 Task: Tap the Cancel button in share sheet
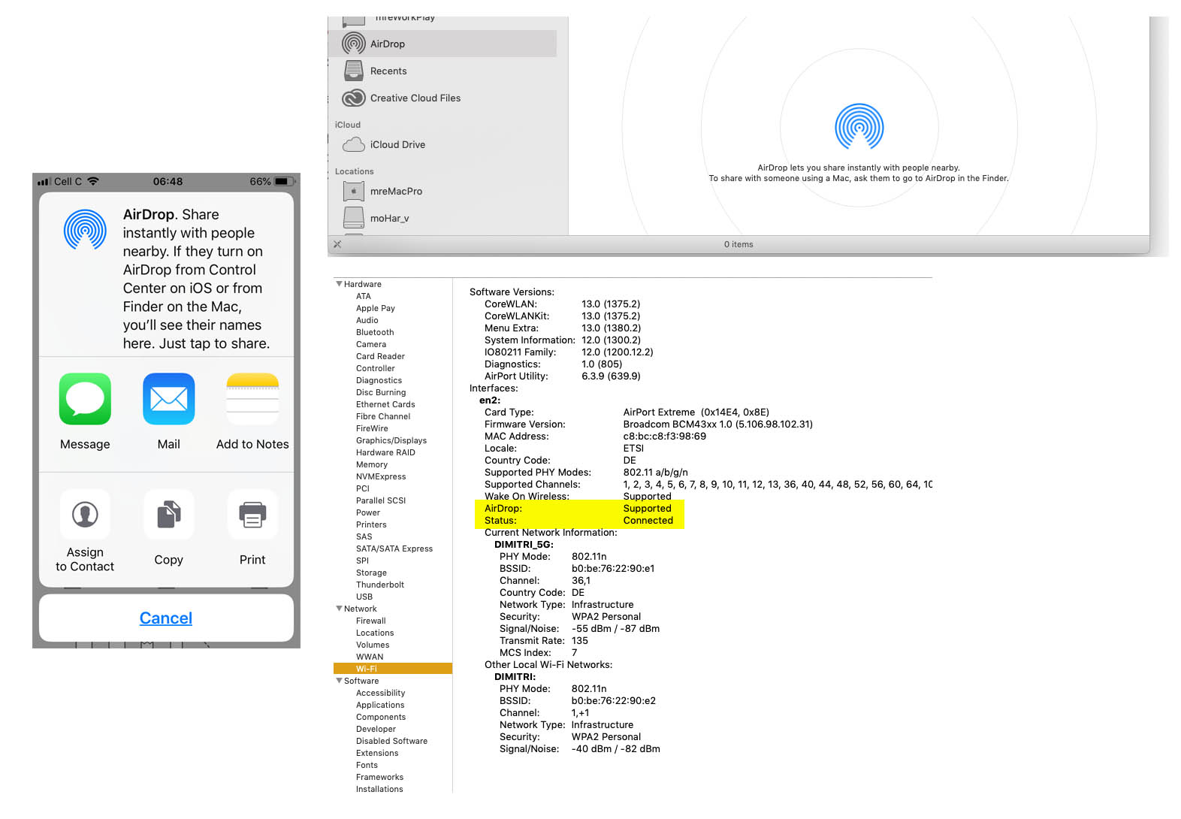click(x=166, y=618)
